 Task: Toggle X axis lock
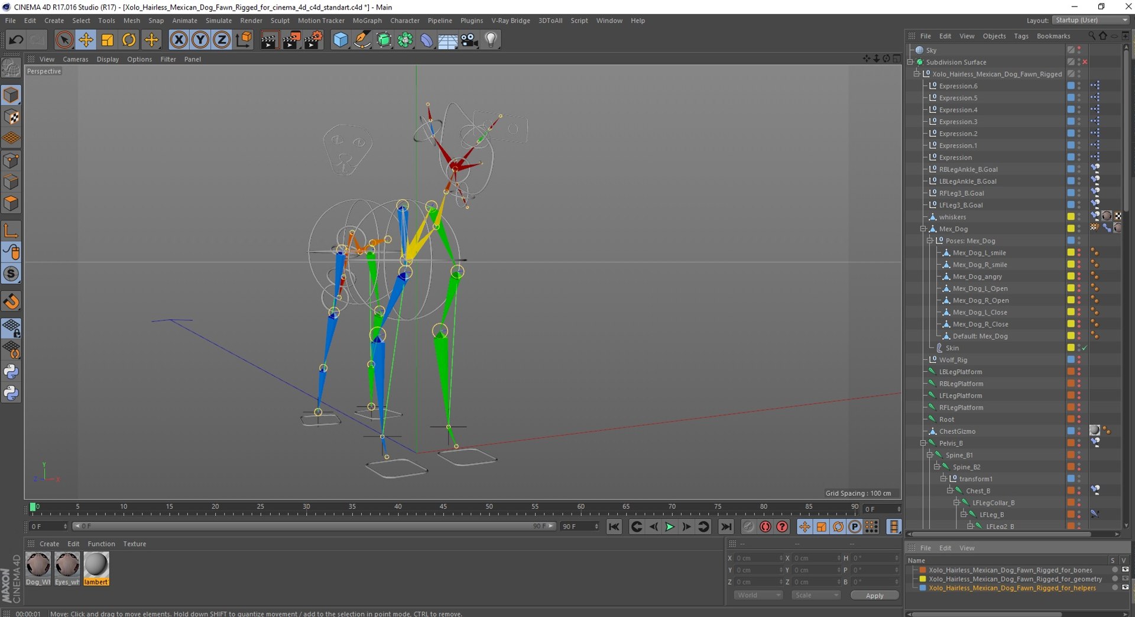[179, 40]
